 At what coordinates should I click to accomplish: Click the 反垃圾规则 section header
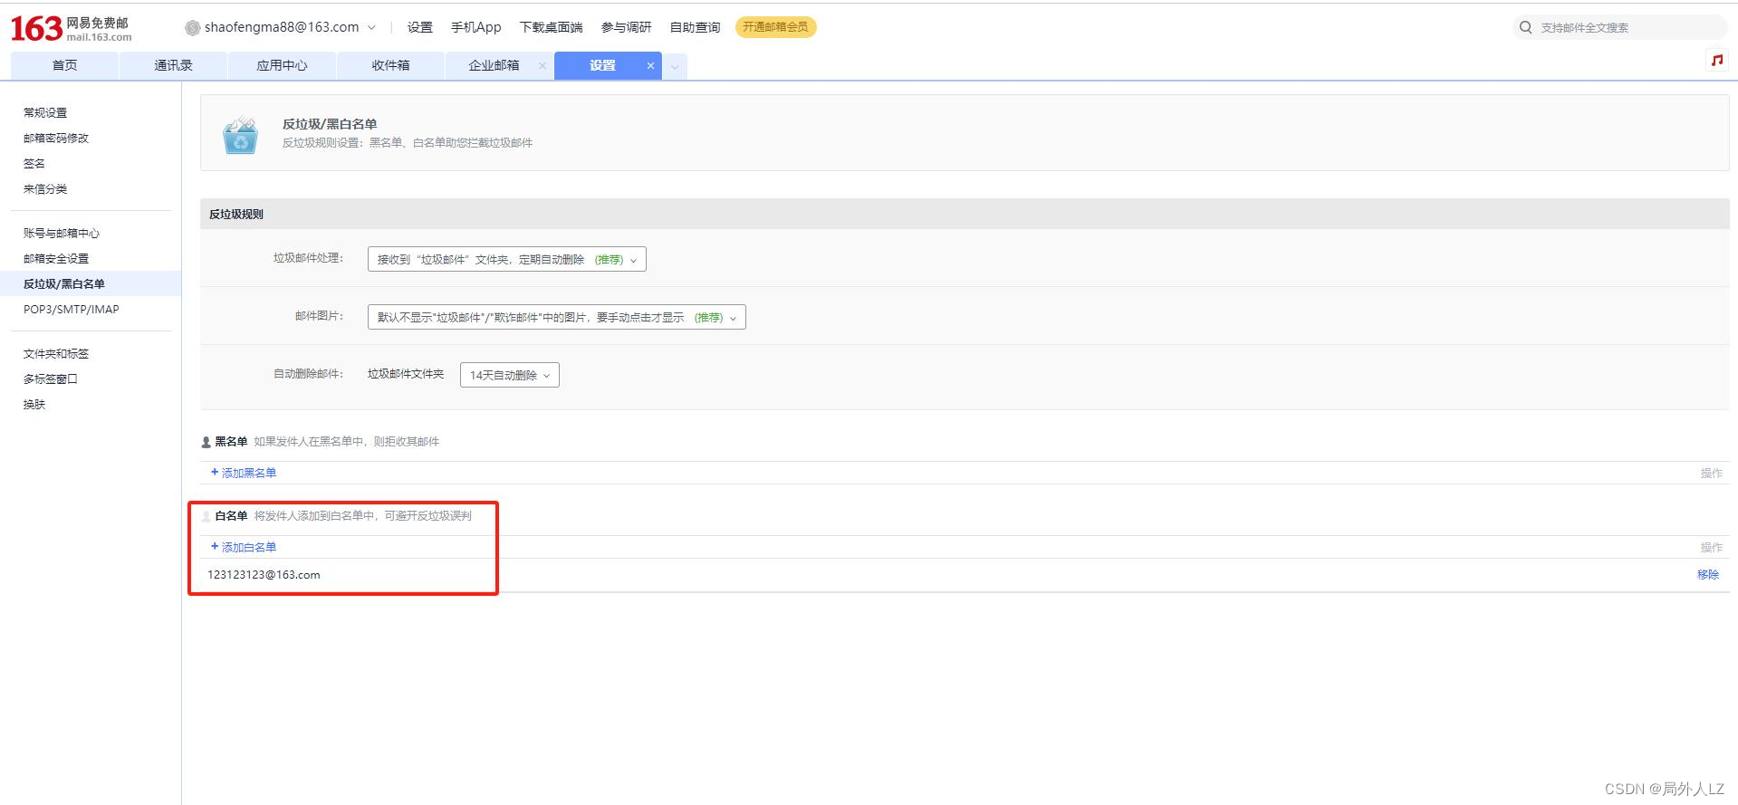coord(965,214)
